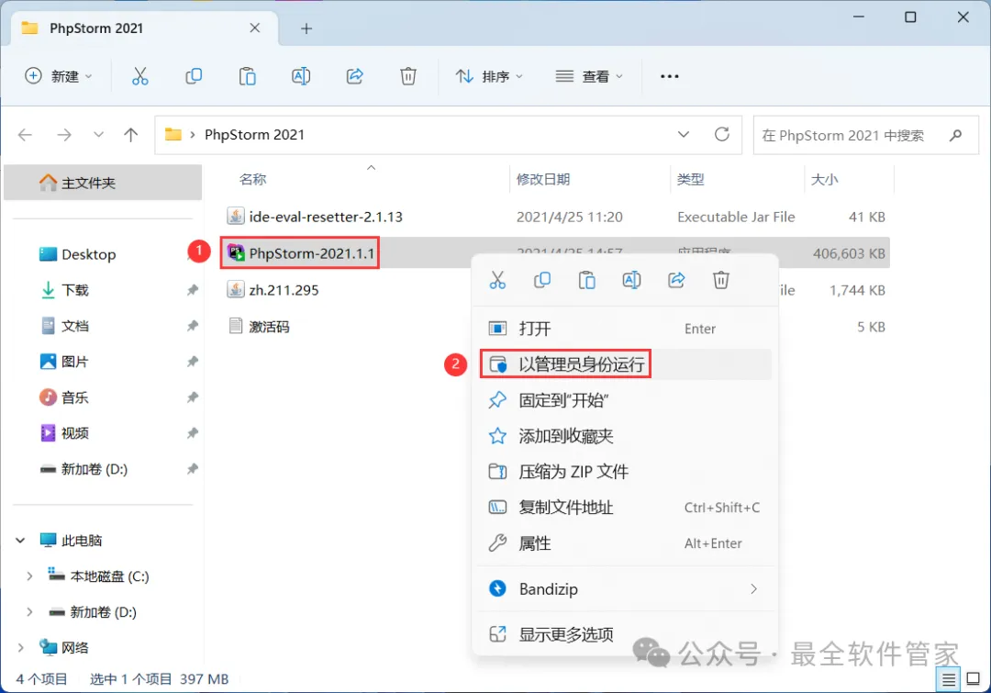The width and height of the screenshot is (991, 693).
Task: Expand the 新加卷 (D:) node under 此电脑
Action: [x=29, y=612]
